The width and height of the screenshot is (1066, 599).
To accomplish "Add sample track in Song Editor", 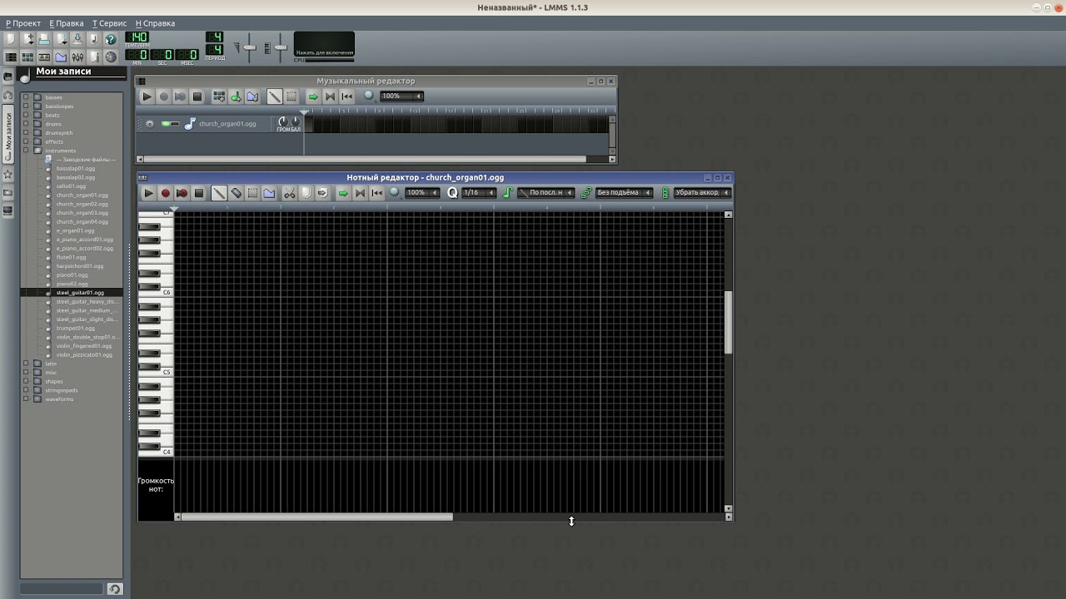I will [236, 97].
